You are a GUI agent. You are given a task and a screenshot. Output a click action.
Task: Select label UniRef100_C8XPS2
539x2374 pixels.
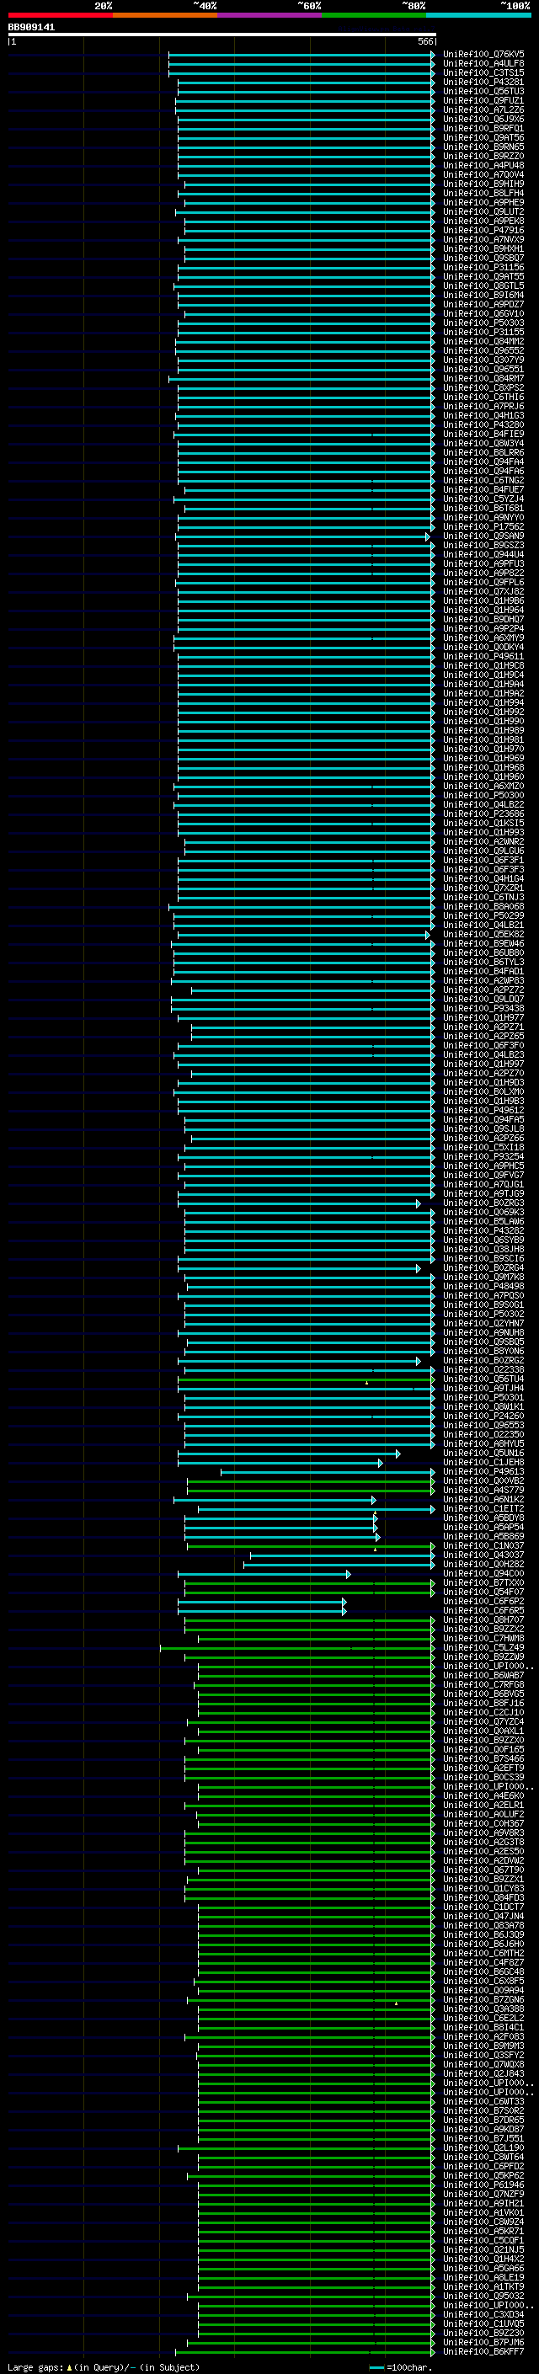[483, 388]
